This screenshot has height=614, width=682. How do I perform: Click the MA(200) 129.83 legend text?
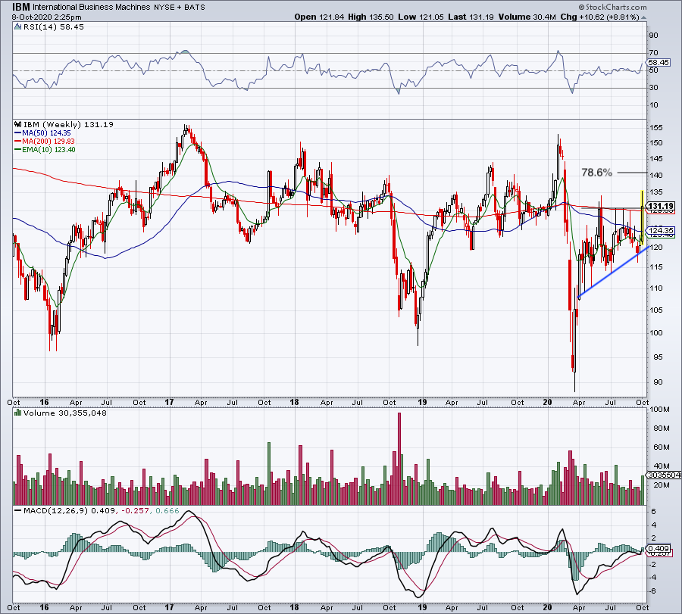coord(48,142)
